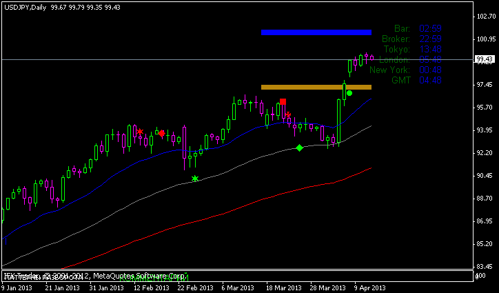Click the 102.70 price axis label

point(485,17)
